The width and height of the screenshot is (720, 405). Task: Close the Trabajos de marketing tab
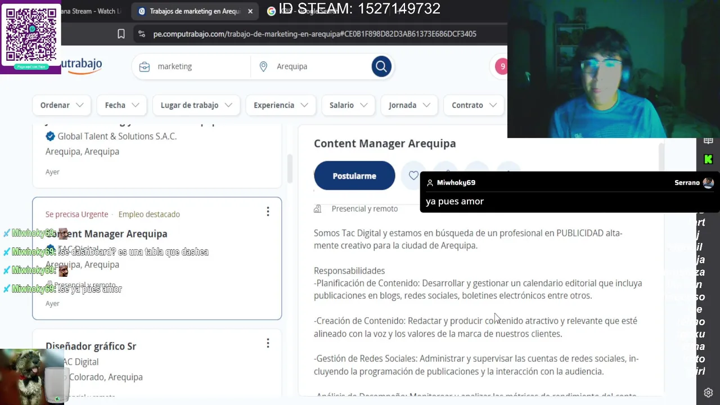[250, 11]
